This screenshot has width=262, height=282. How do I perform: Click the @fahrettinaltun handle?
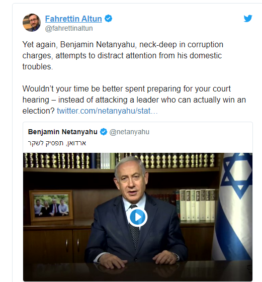coord(69,29)
